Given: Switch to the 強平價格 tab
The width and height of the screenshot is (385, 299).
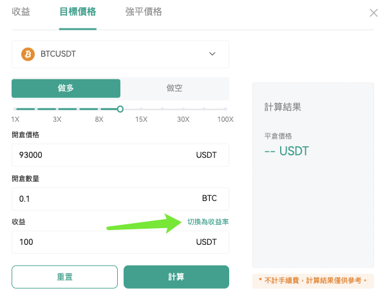Looking at the screenshot, I should point(144,12).
